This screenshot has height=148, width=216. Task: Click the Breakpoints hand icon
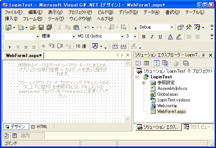tap(95, 46)
